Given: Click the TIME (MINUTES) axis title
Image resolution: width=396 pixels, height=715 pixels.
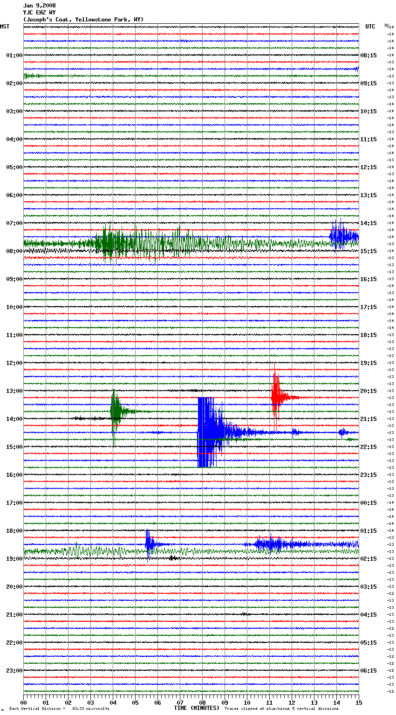Looking at the screenshot, I should point(197,708).
